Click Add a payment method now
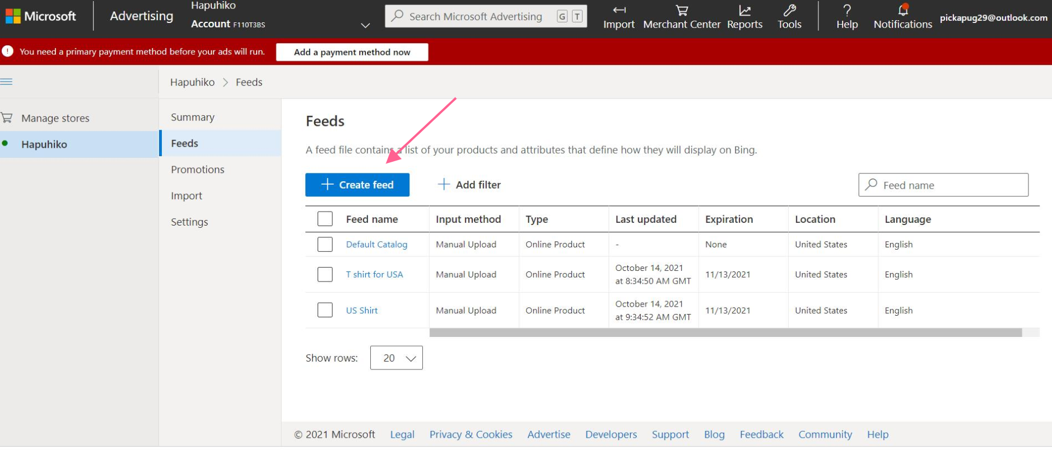 coord(352,52)
